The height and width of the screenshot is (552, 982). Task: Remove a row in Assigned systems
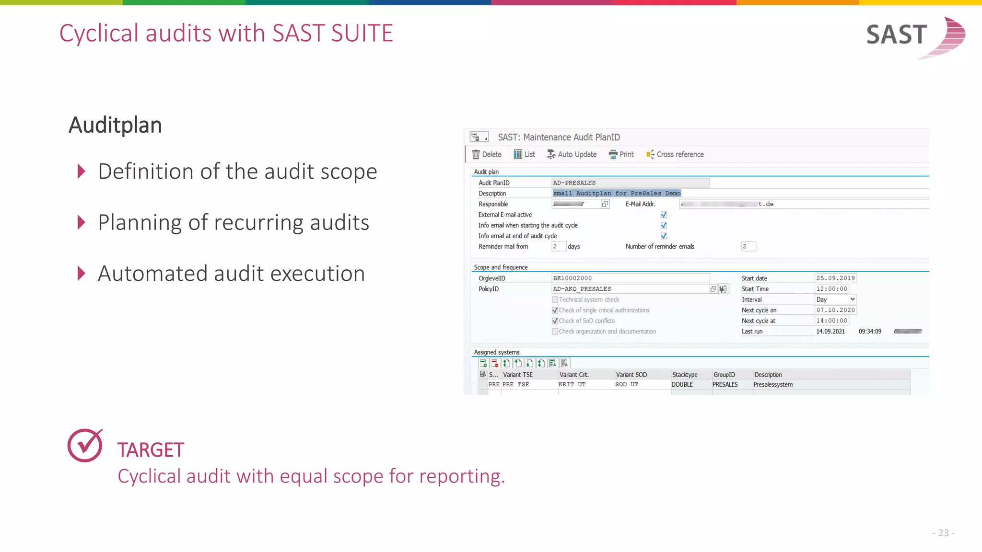tap(495, 363)
